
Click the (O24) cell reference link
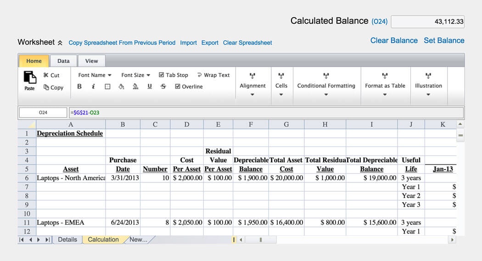tap(379, 22)
